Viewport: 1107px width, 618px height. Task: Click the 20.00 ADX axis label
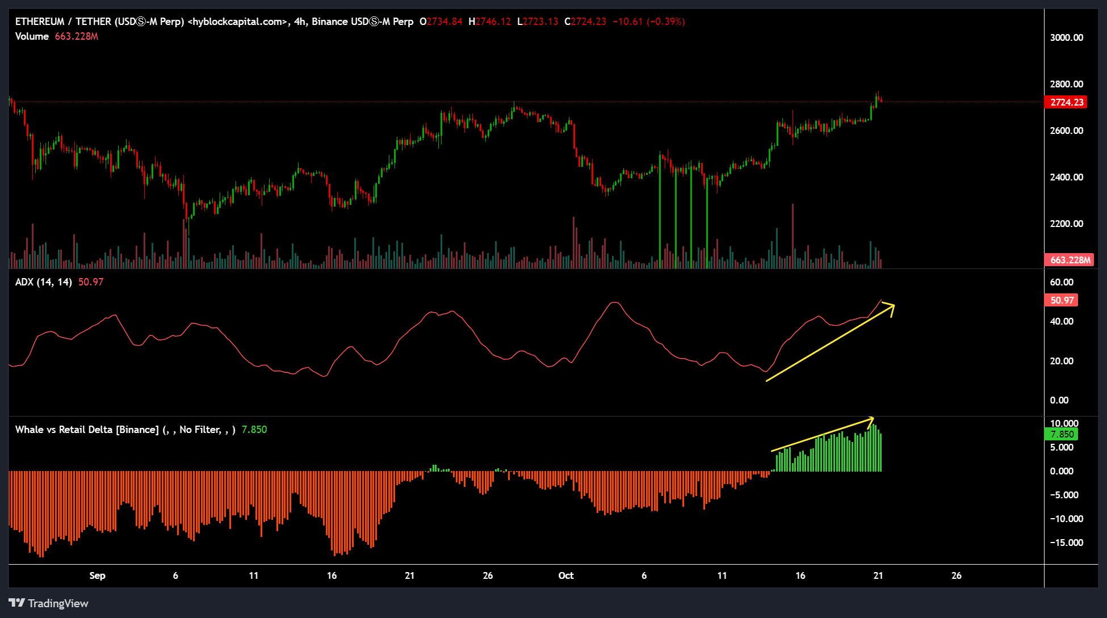(1062, 361)
